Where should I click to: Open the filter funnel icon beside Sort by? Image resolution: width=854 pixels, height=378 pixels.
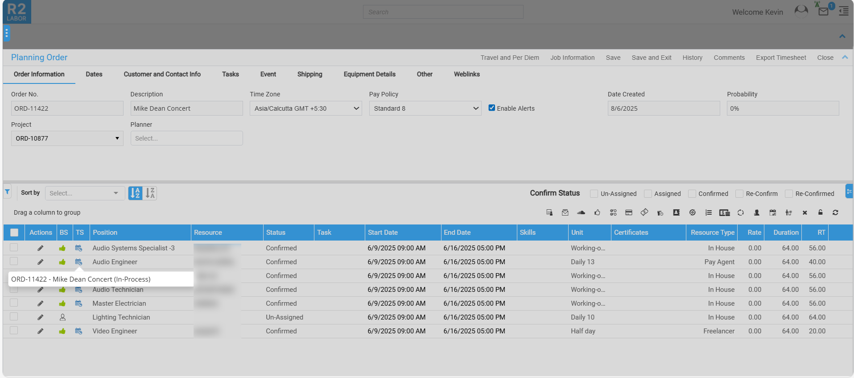point(8,192)
